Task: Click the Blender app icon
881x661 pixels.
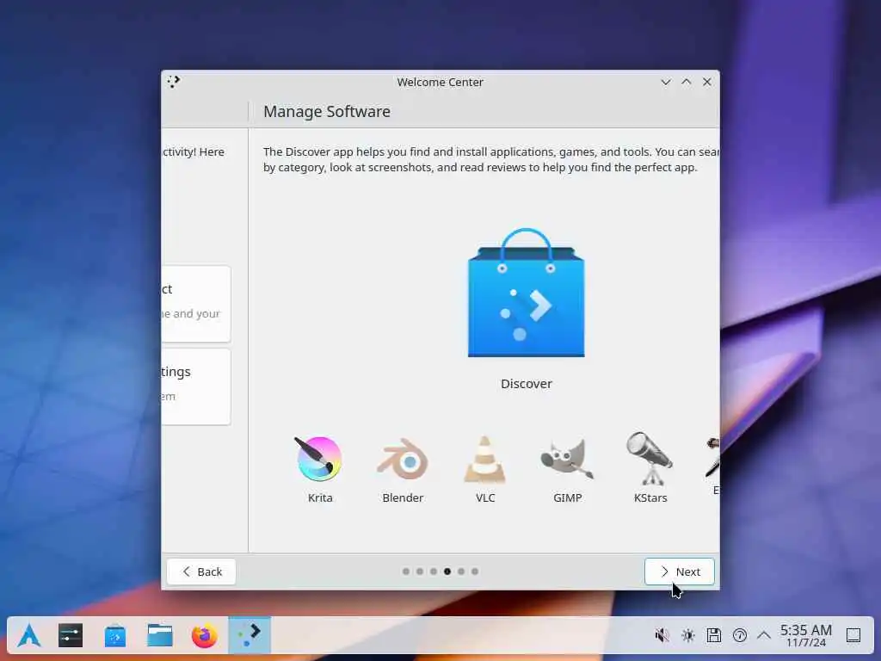Action: click(x=403, y=460)
